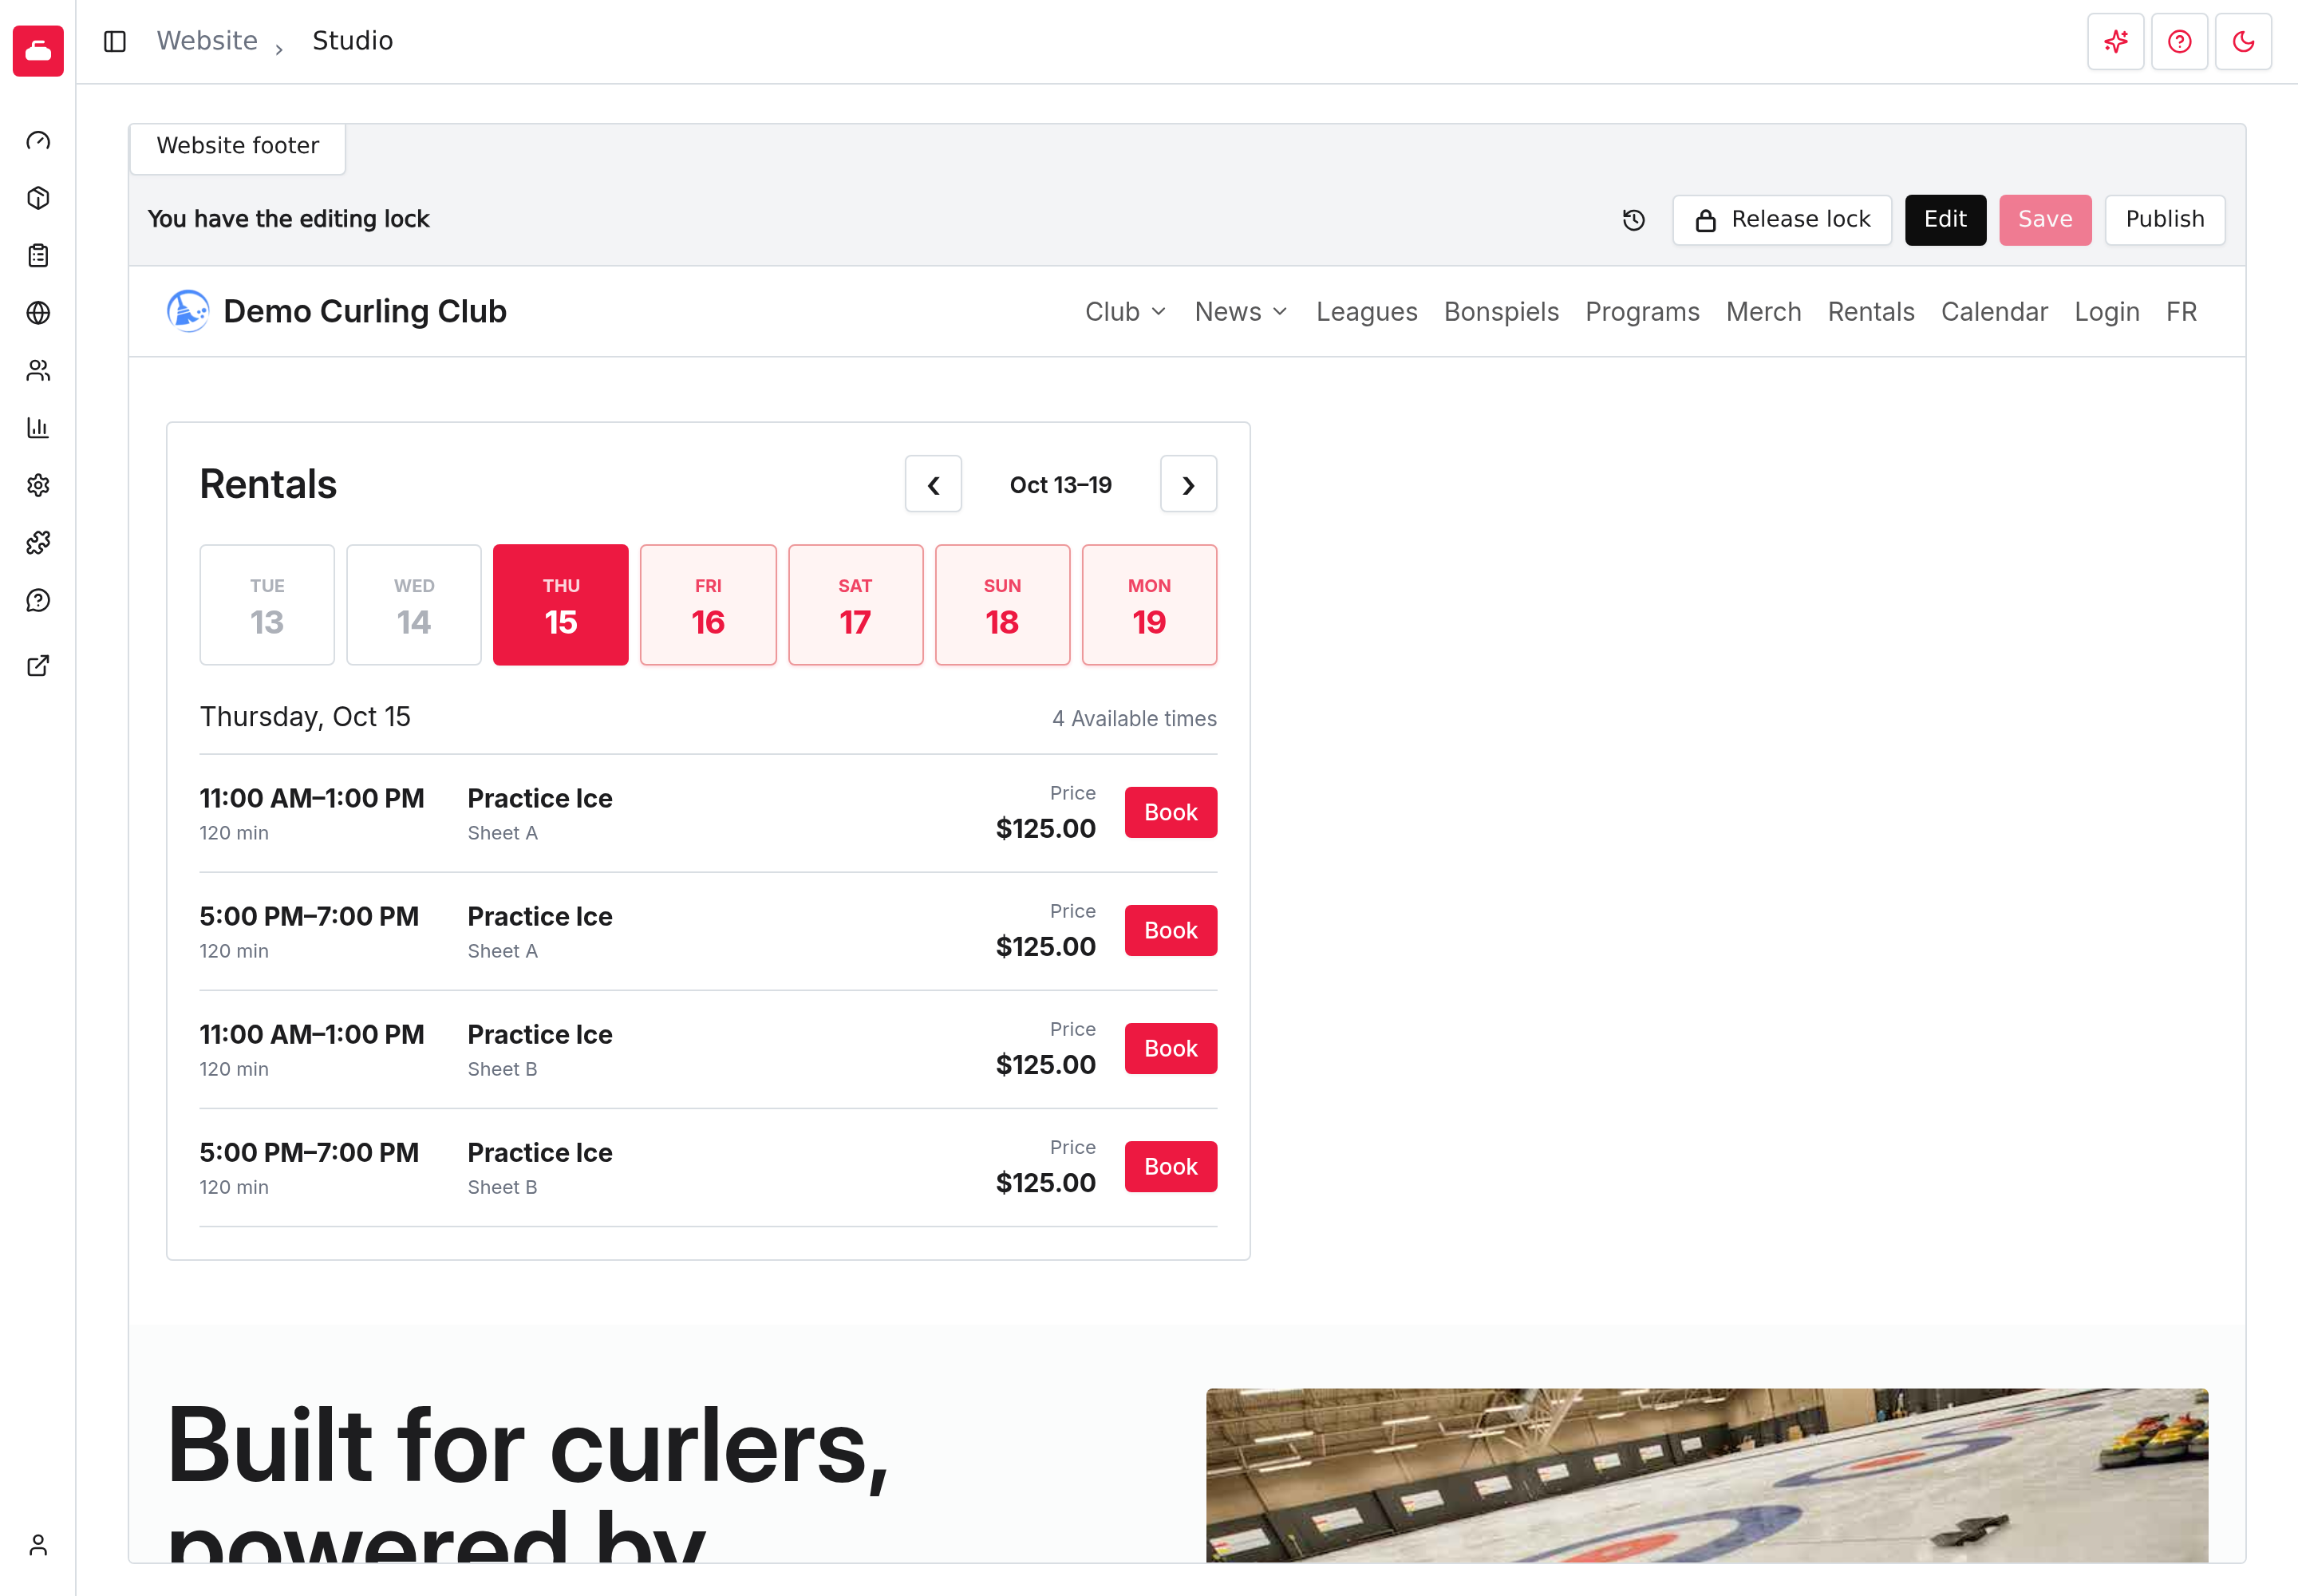The width and height of the screenshot is (2298, 1596).
Task: Book the 11:00 AM Sheet B slot
Action: [1170, 1048]
